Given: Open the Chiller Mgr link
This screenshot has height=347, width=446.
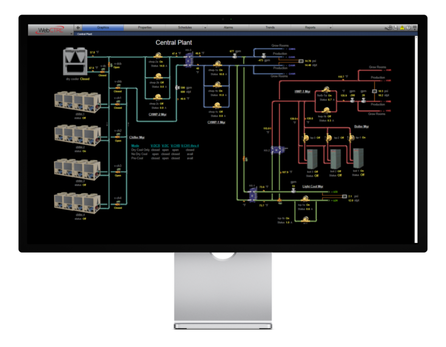Looking at the screenshot, I should coord(137,137).
